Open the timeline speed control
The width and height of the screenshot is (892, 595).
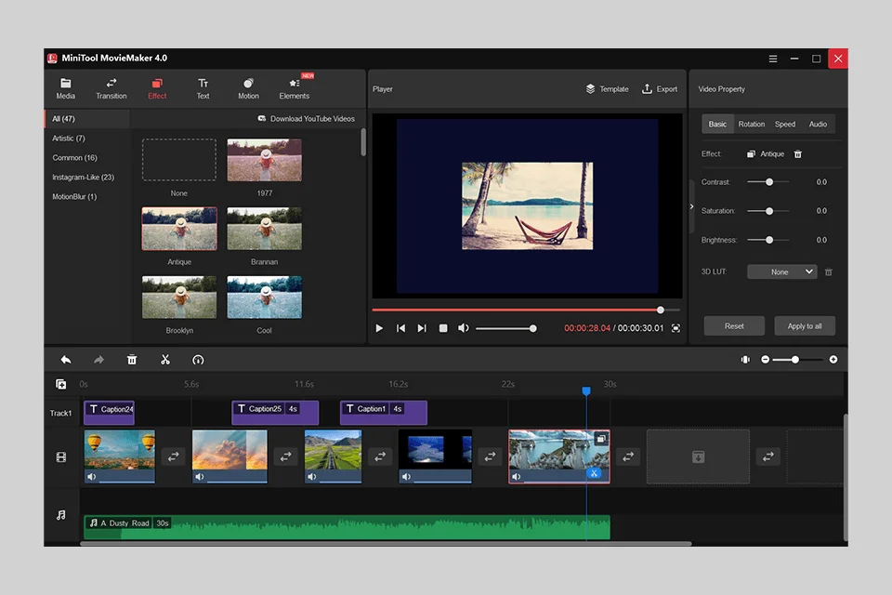click(x=198, y=360)
